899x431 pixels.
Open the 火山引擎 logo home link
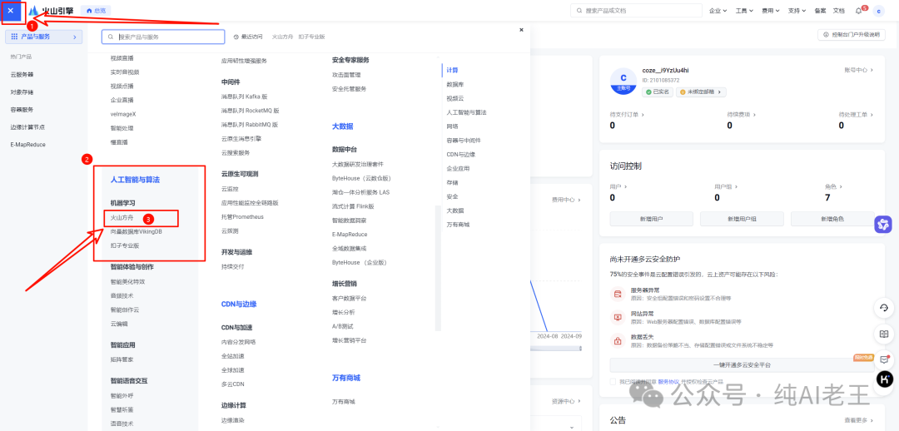pyautogui.click(x=52, y=10)
